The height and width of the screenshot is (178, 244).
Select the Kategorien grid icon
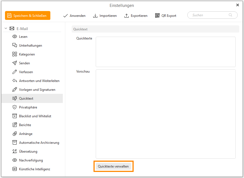[15, 54]
